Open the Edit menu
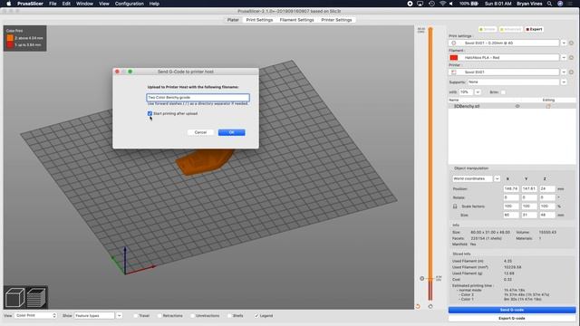The width and height of the screenshot is (580, 326). pyautogui.click(x=66, y=4)
